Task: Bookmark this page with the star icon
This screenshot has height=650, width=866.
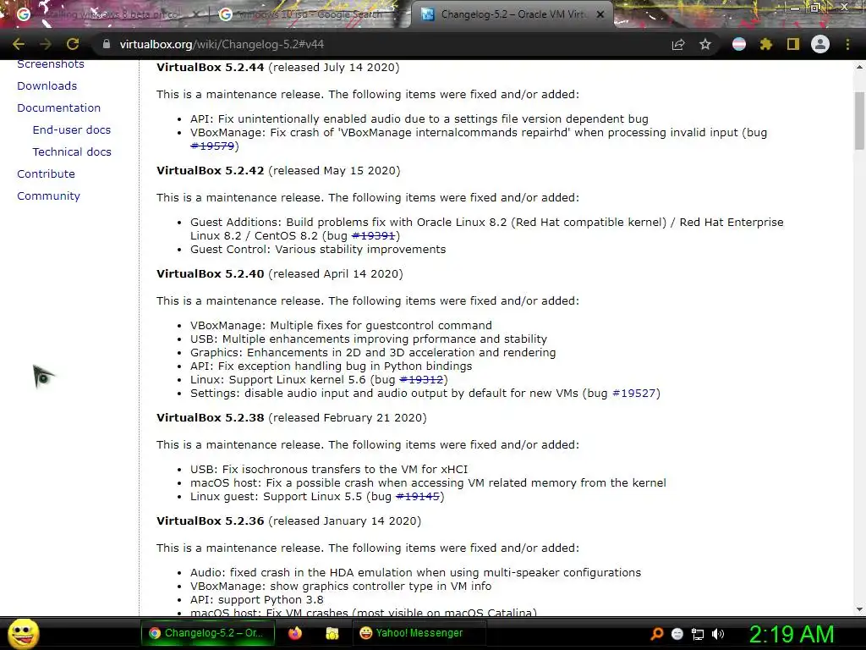Action: [x=705, y=44]
